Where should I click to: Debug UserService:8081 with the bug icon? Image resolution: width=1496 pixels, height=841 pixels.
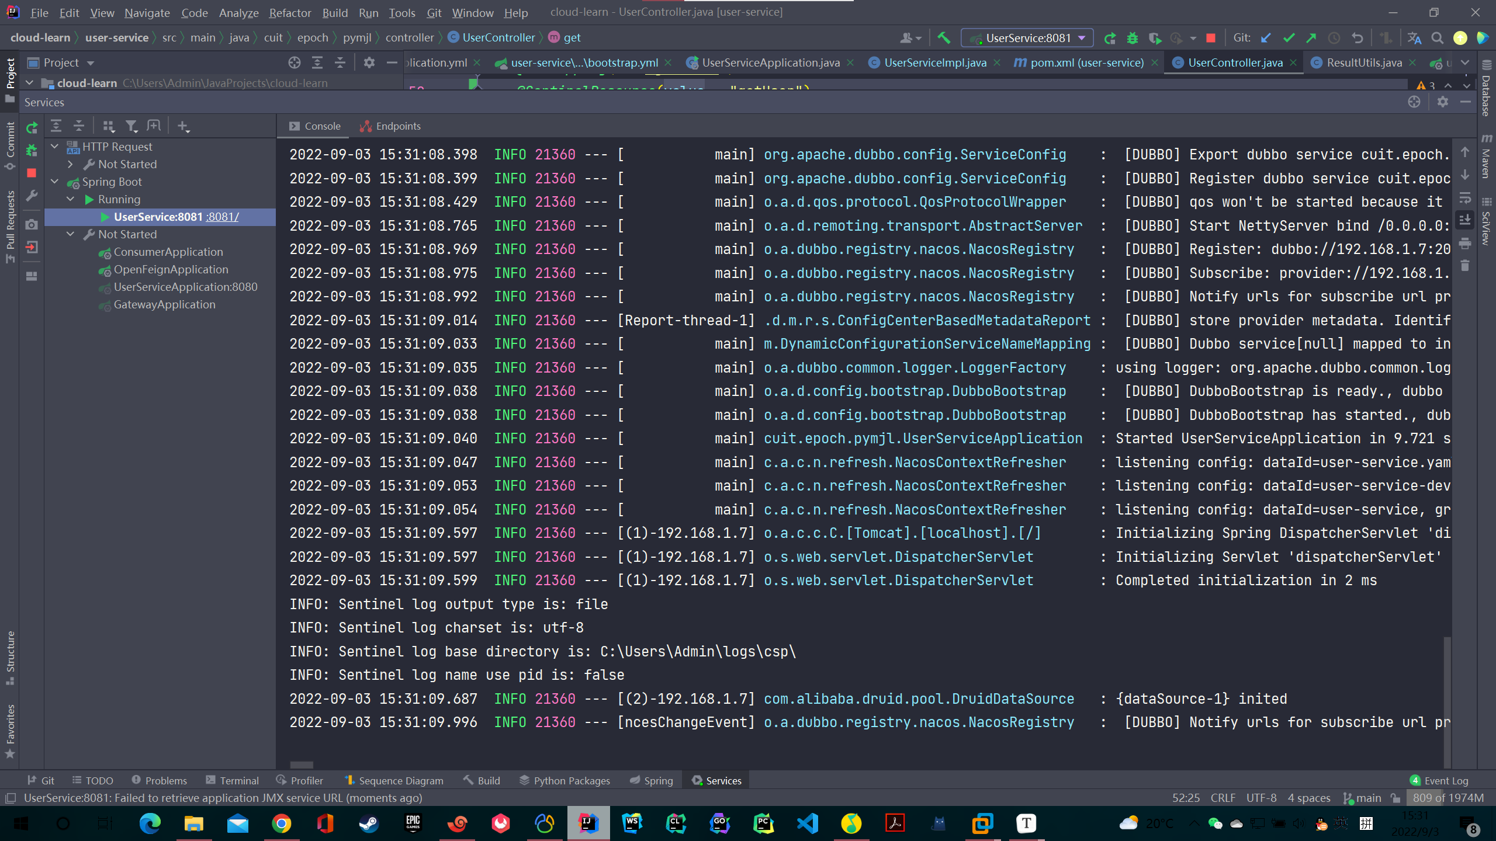click(1133, 38)
